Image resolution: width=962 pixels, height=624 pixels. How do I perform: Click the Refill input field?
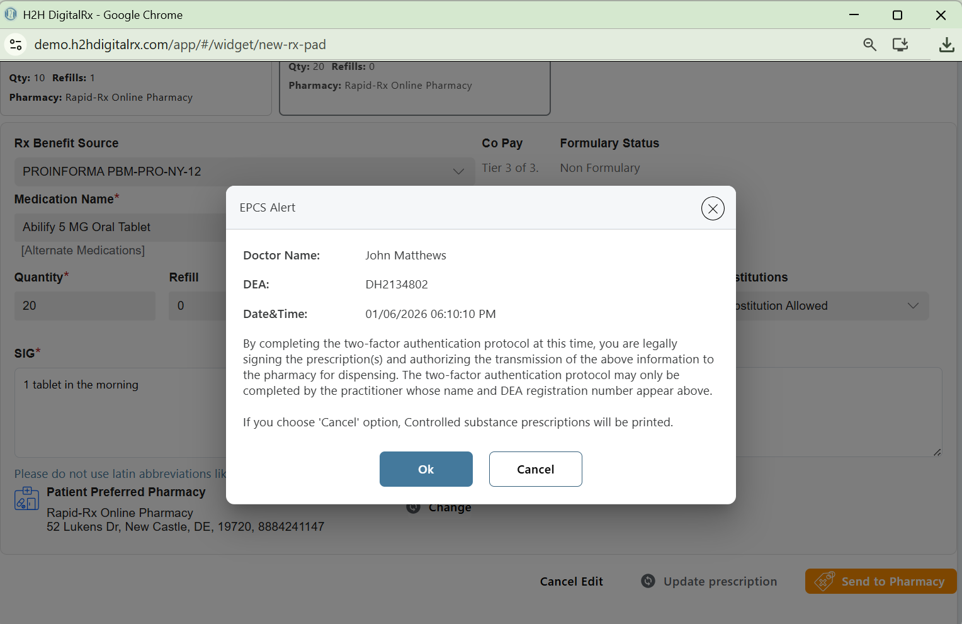coord(196,306)
